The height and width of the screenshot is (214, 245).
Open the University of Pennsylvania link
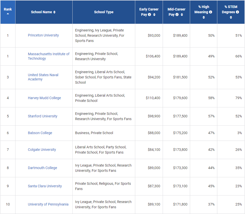[x=48, y=205]
